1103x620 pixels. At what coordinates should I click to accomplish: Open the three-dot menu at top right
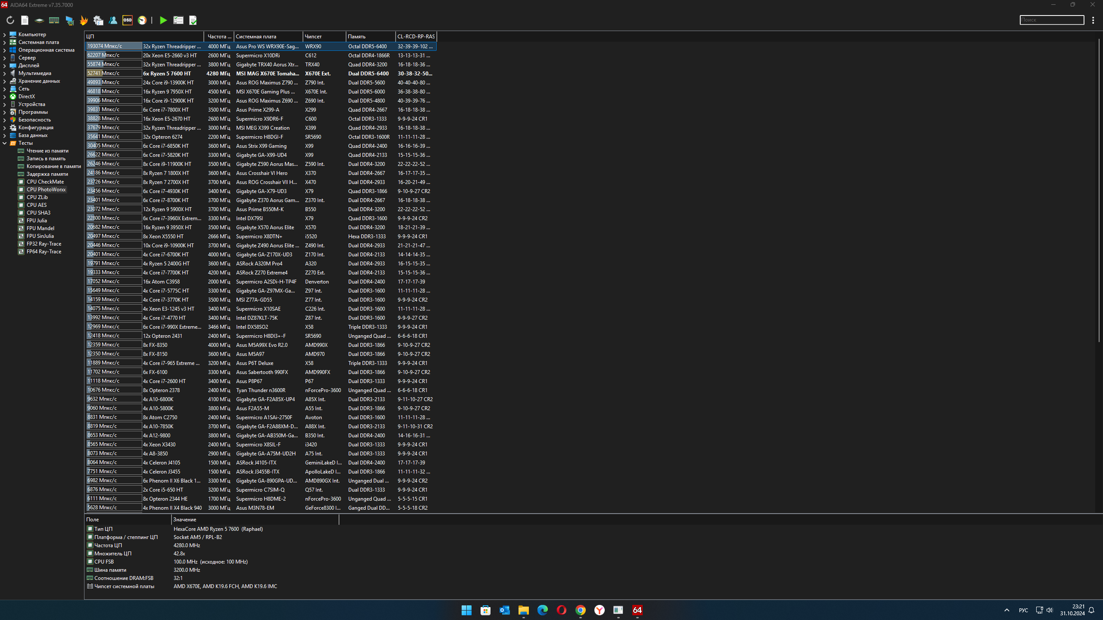[1093, 20]
